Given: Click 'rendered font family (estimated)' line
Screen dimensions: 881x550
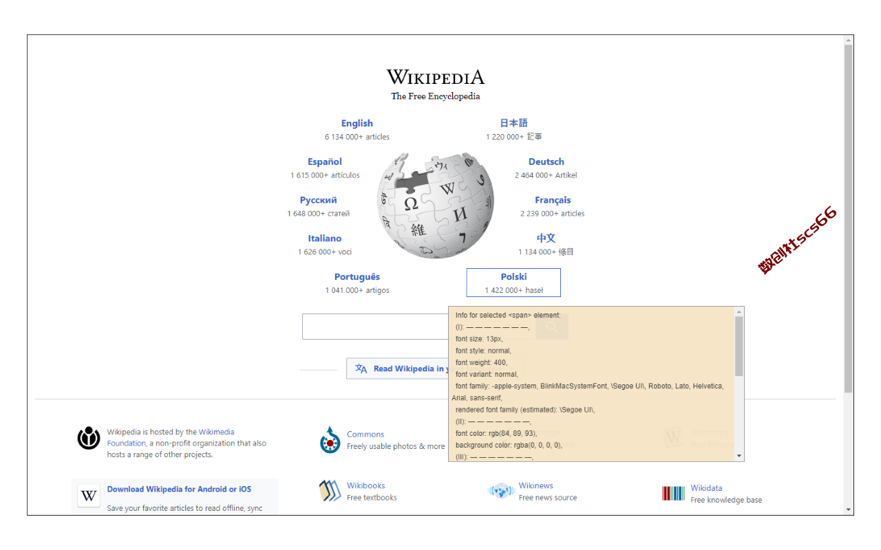Looking at the screenshot, I should (524, 410).
